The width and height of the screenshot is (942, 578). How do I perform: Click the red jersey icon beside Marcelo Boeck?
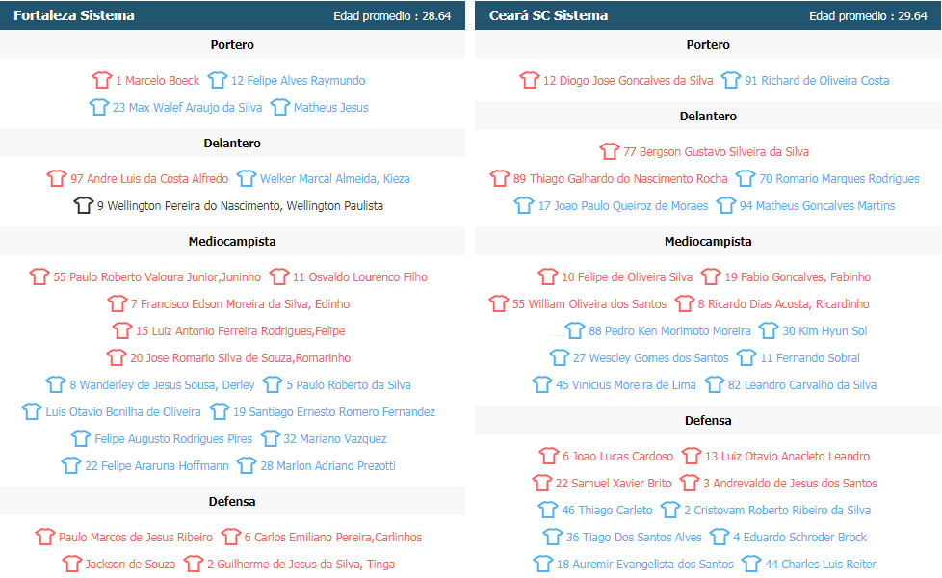(x=102, y=80)
